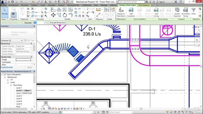This screenshot has height=114, width=203.
Task: Click the Cut geometry button
Action: [x=35, y=12]
